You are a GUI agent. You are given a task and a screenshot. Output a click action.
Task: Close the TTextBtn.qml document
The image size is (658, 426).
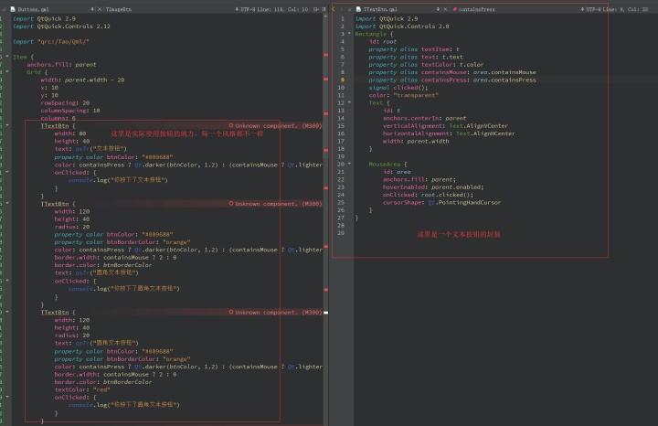[445, 9]
